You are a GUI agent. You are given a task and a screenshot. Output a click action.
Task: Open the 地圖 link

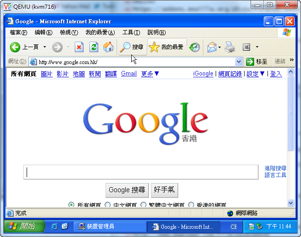click(x=79, y=74)
